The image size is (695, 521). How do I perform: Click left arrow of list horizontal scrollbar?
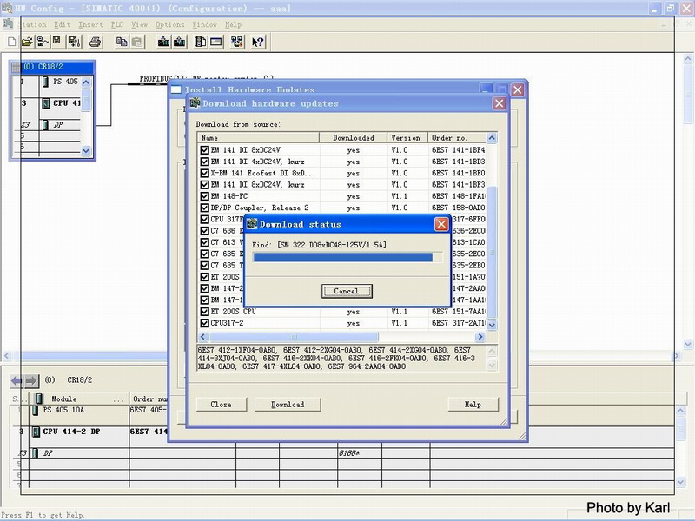(x=203, y=337)
